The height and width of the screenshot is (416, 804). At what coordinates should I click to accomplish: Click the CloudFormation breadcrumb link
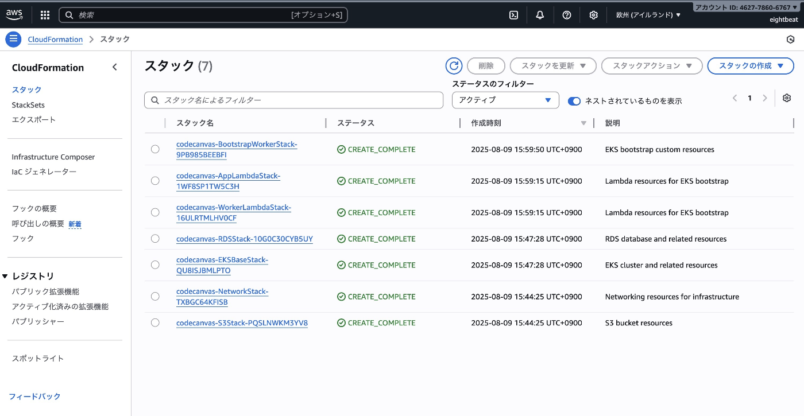coord(55,40)
